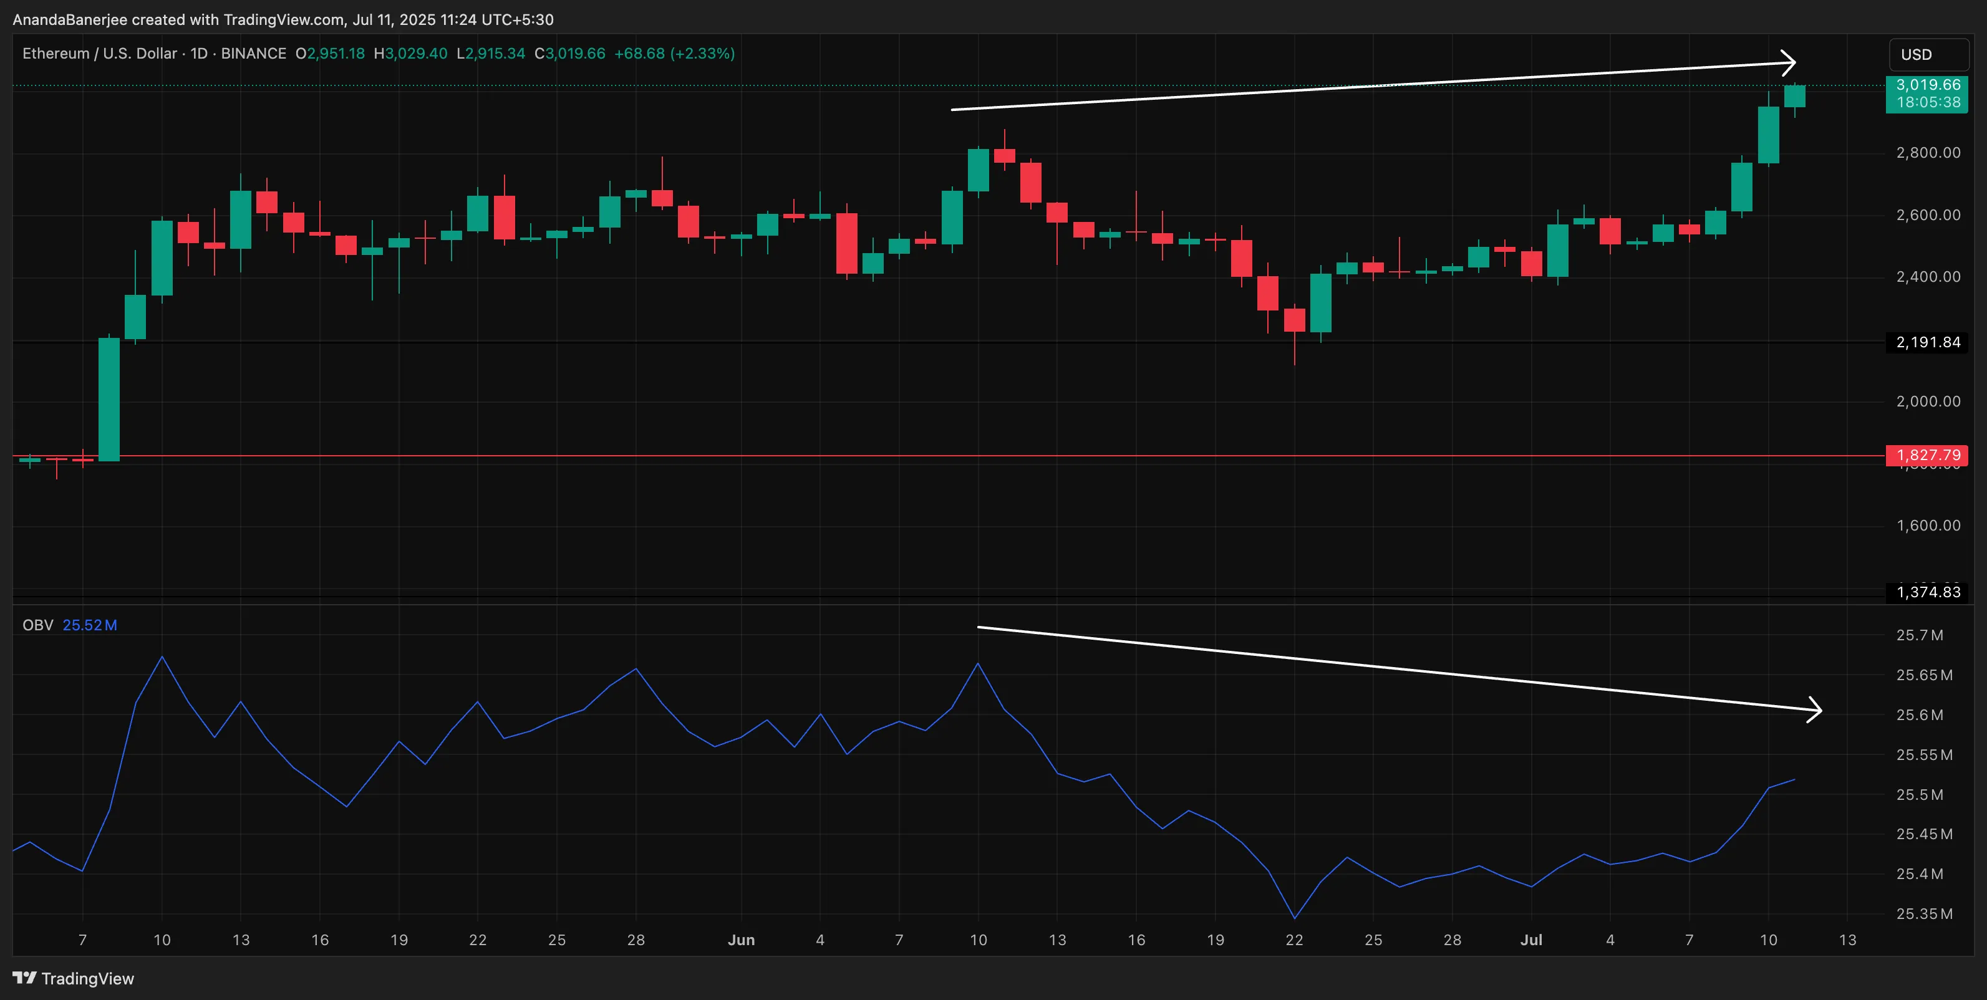Click the 1,374.83 price level label
Screen dimensions: 1987x1000
1927,592
